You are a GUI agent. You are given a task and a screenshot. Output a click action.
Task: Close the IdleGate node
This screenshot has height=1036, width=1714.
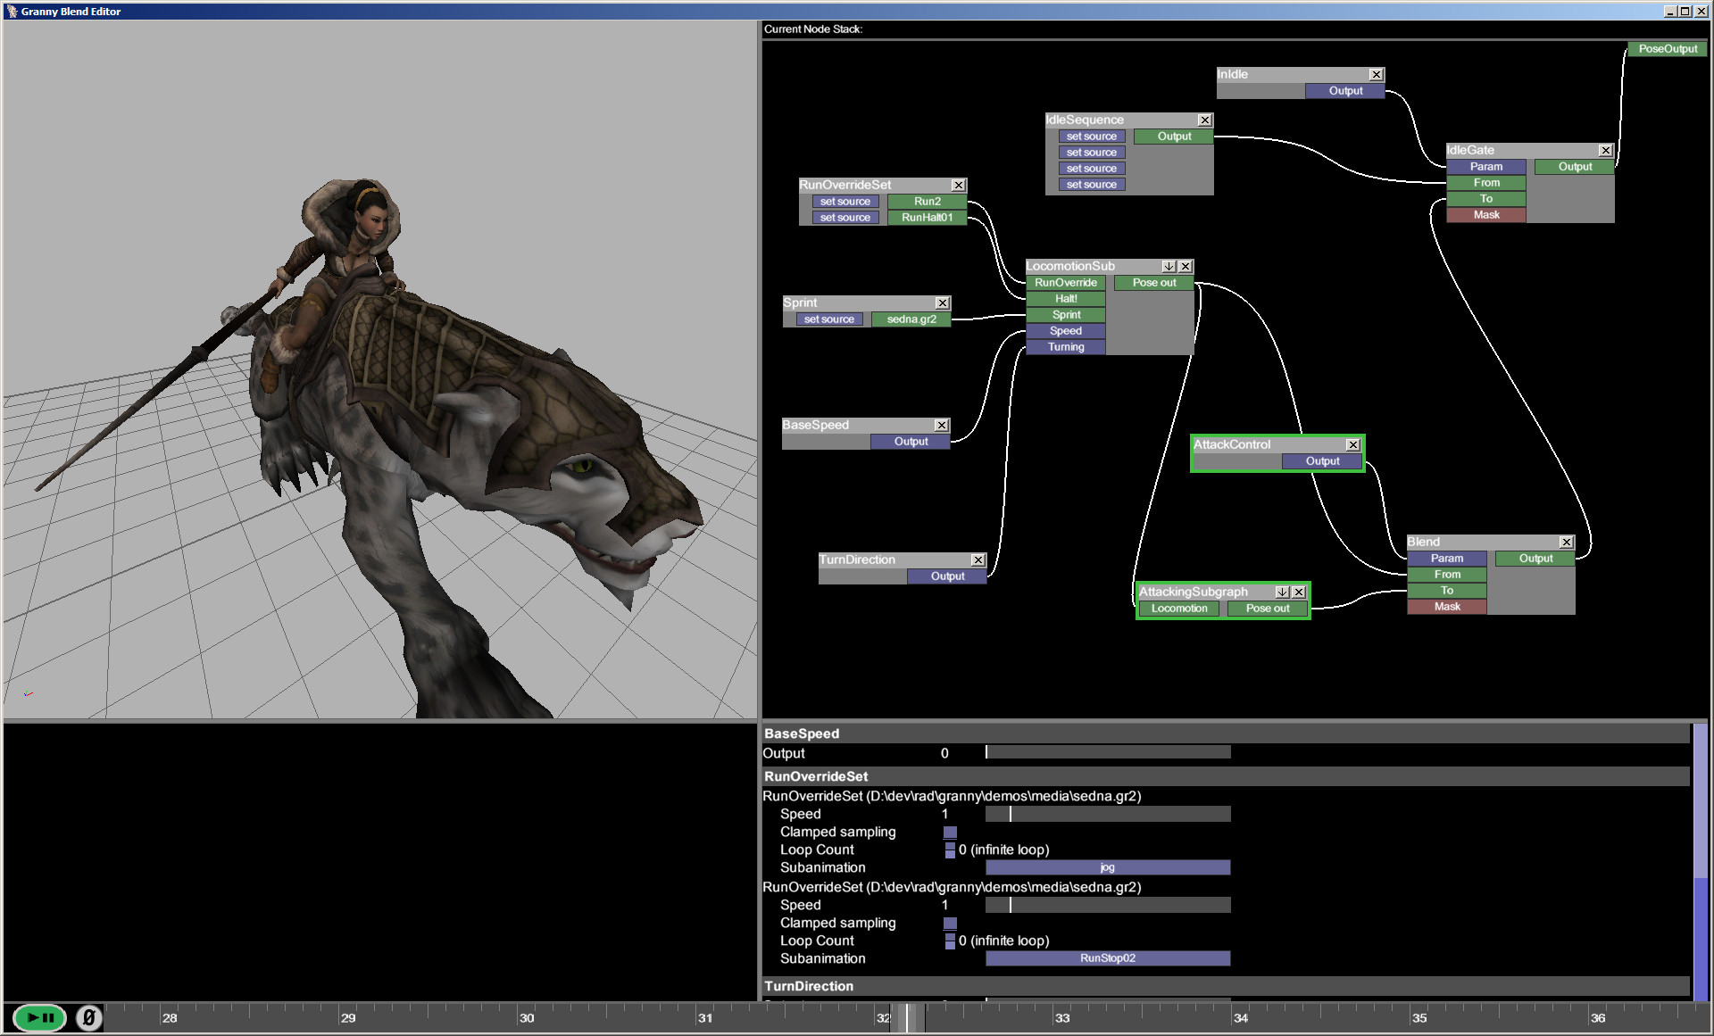(x=1605, y=151)
